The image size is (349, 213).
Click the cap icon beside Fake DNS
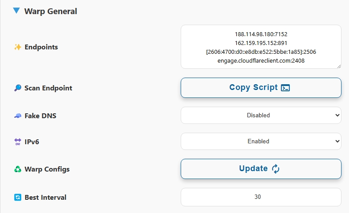[x=18, y=116]
